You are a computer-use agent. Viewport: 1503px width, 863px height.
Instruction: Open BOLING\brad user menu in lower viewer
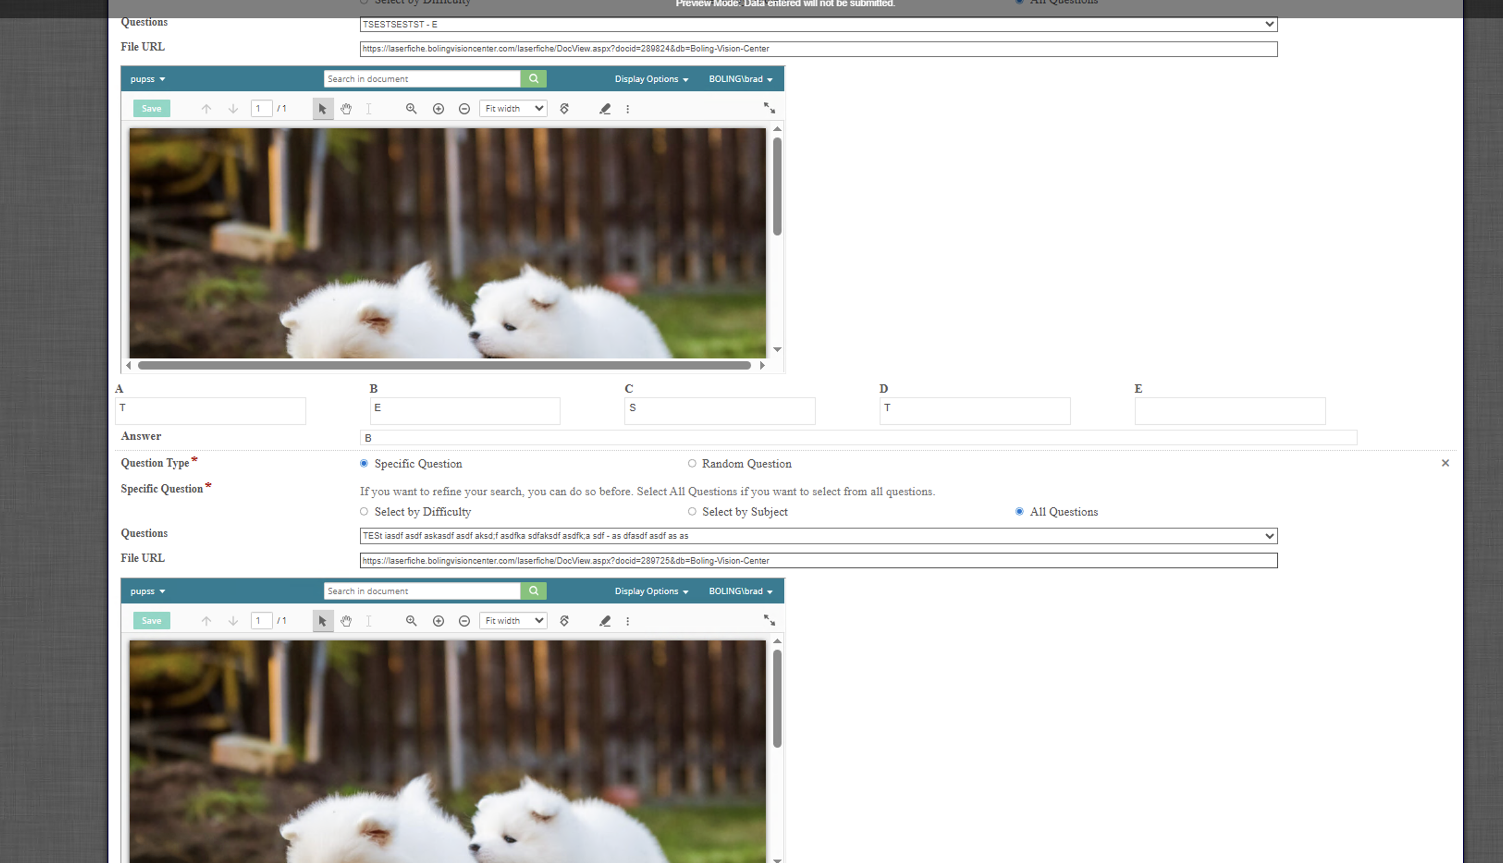[740, 591]
